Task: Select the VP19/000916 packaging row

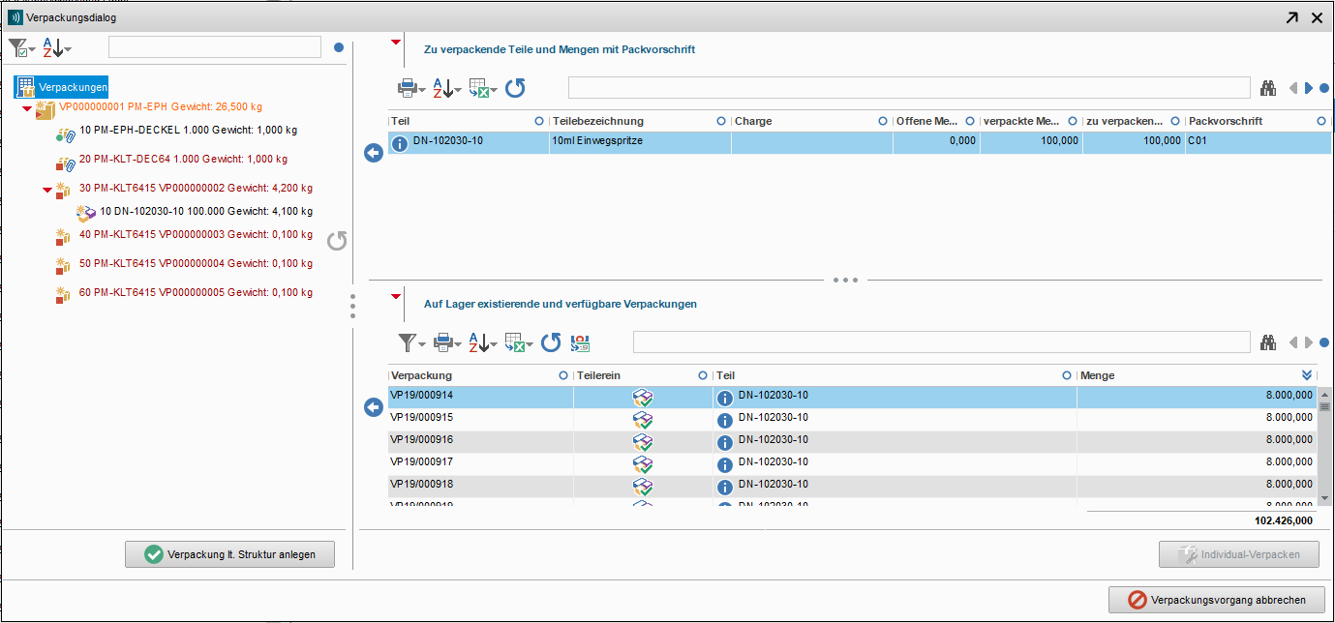Action: point(852,442)
